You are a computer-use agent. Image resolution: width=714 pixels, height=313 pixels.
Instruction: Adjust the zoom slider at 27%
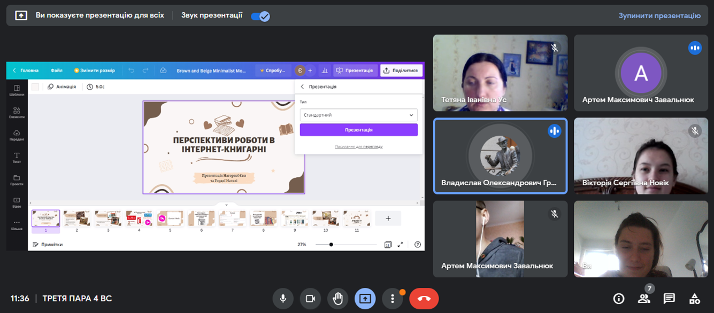click(331, 245)
